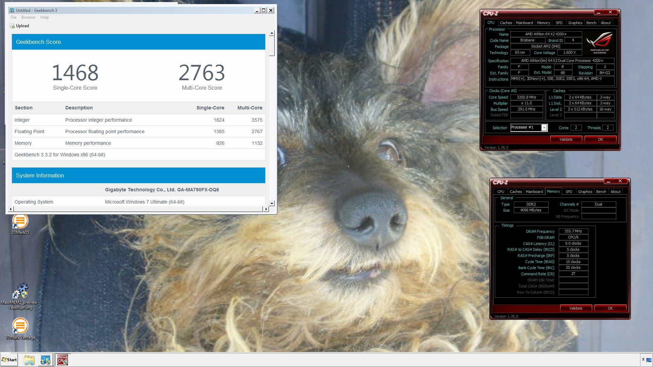
Task: Click the DRAM Frequency 355.7 MHz field
Action: [573, 231]
